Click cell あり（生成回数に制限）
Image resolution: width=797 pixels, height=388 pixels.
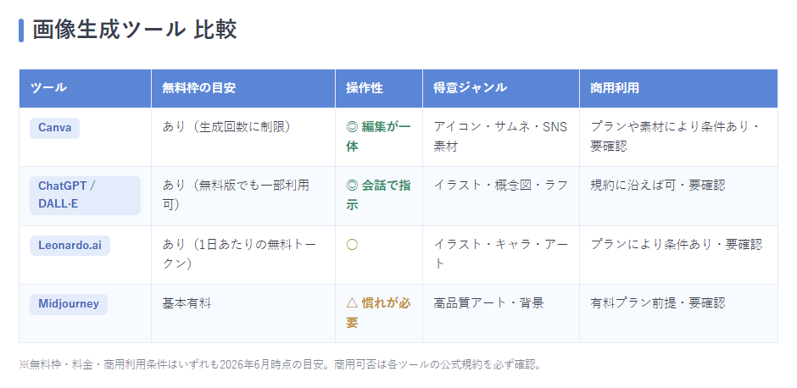click(x=243, y=137)
